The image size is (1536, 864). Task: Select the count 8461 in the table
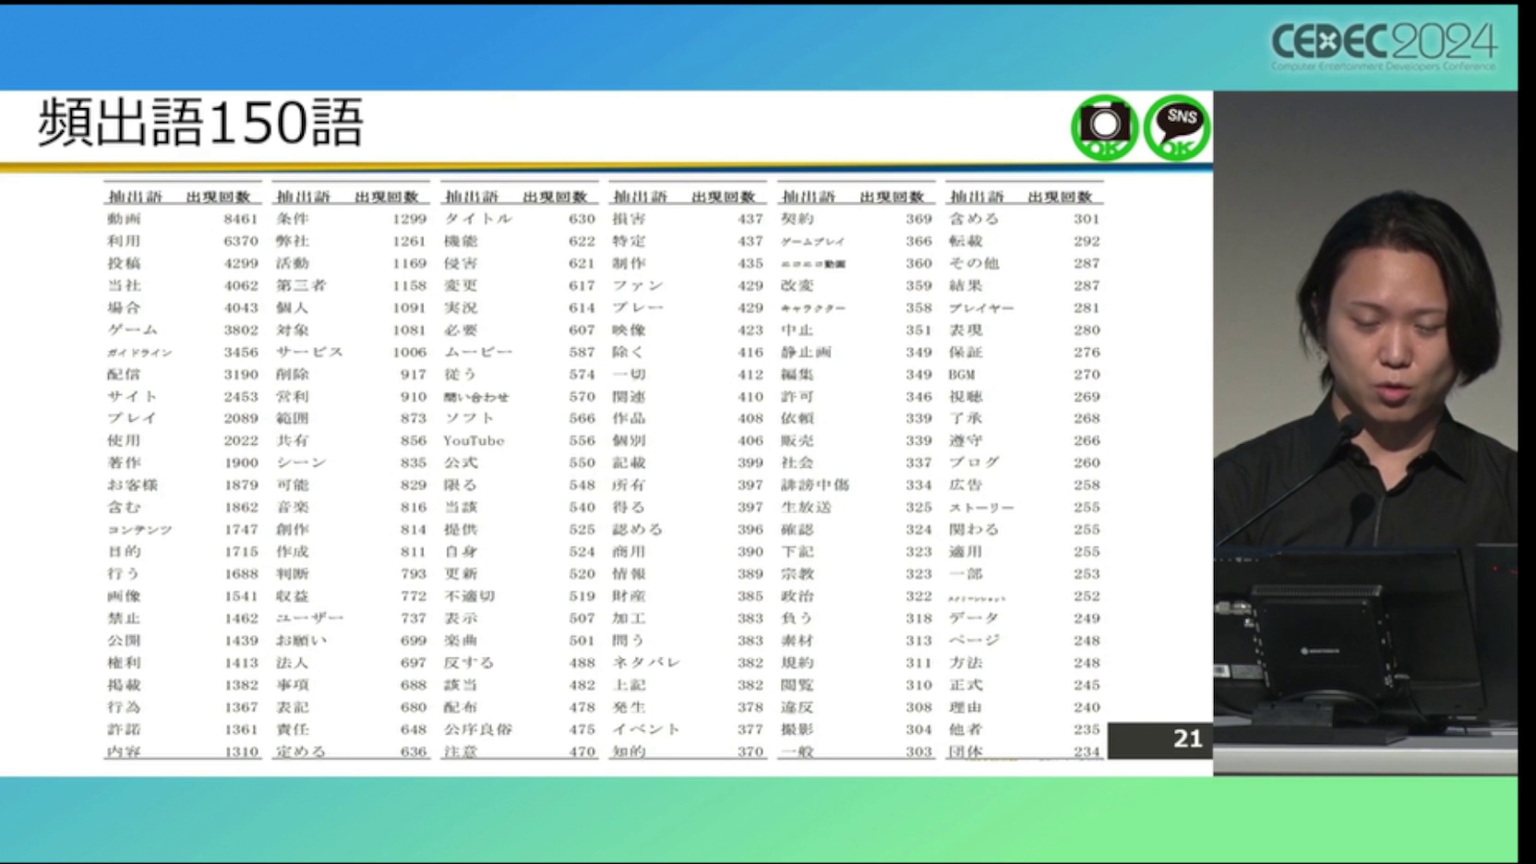(x=241, y=219)
